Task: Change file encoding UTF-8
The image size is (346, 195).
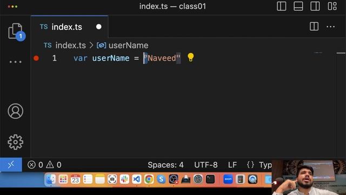Action: [x=205, y=165]
